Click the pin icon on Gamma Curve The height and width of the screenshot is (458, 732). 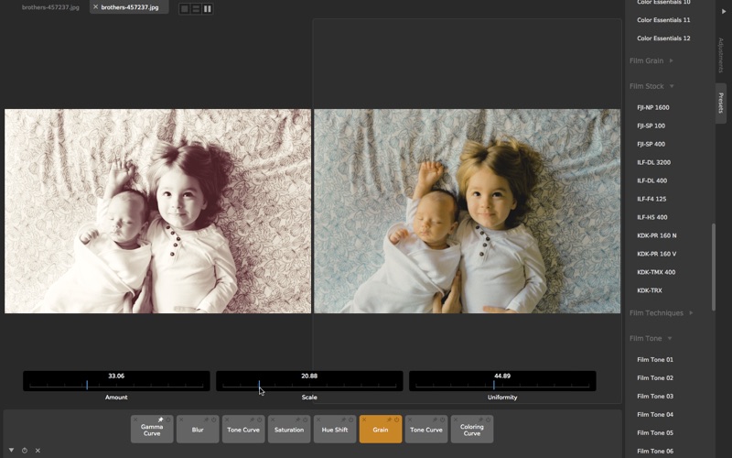coord(160,420)
